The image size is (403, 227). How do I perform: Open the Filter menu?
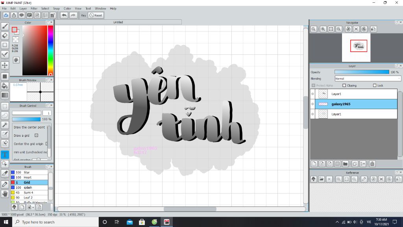34,9
